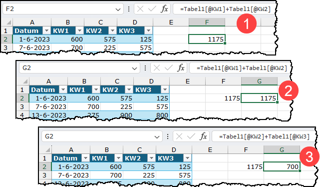Viewport: 320px width, 187px height.
Task: Select row 3 header in second sheet
Action: pos(22,106)
